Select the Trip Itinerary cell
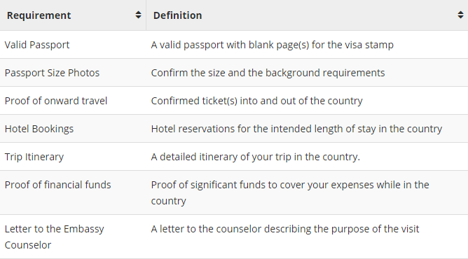The image size is (468, 259). pos(73,157)
